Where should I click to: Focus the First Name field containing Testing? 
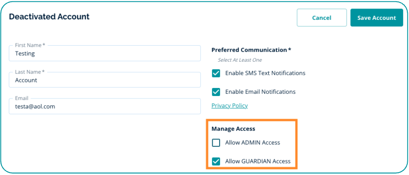(105, 54)
